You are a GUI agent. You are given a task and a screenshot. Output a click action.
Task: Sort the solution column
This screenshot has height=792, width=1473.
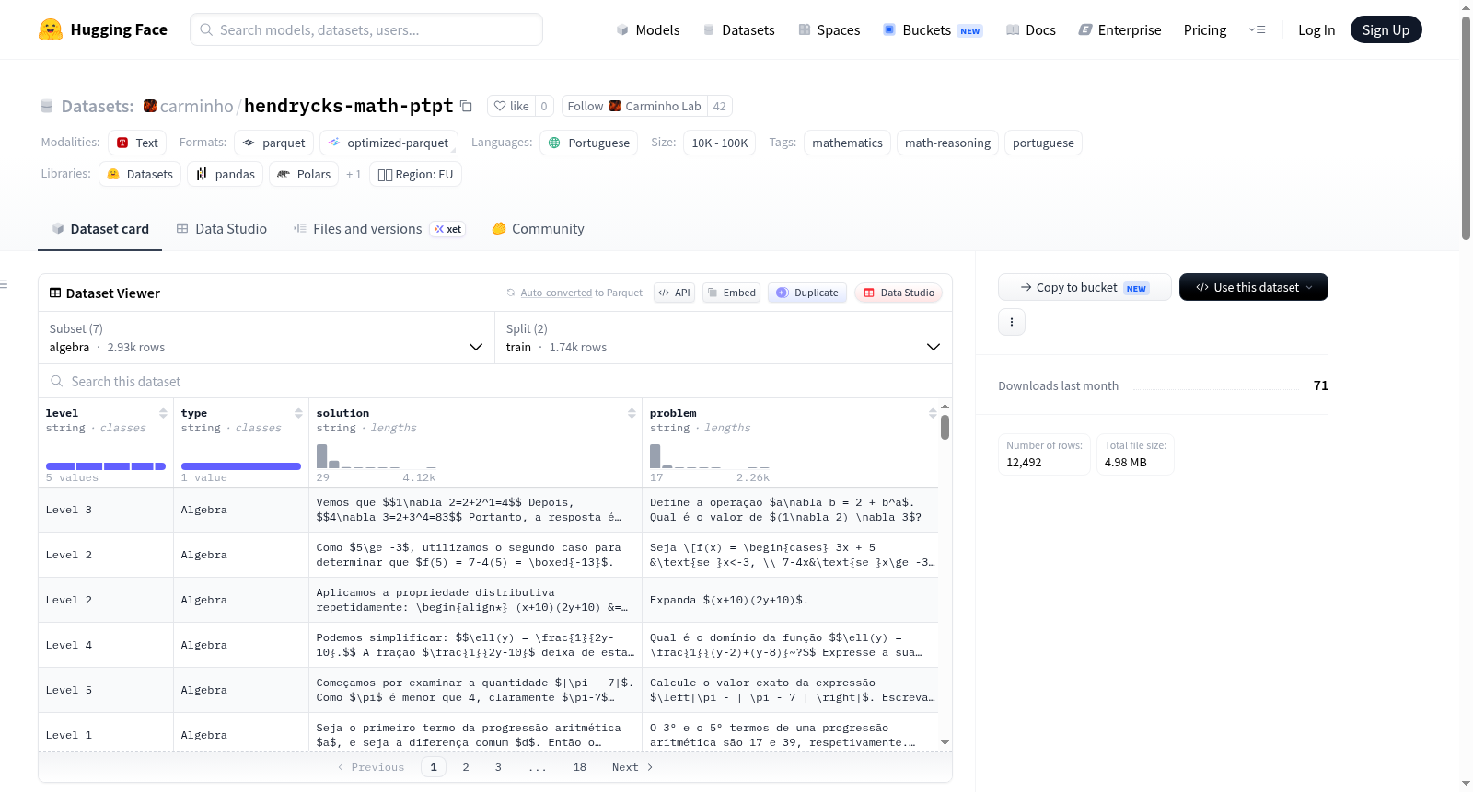pyautogui.click(x=632, y=413)
